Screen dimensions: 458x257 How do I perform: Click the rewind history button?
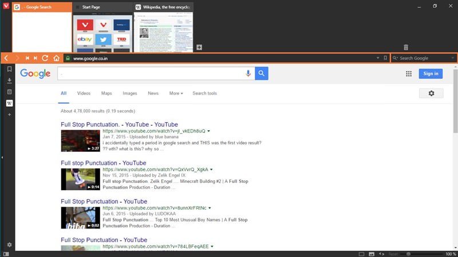pyautogui.click(x=27, y=58)
